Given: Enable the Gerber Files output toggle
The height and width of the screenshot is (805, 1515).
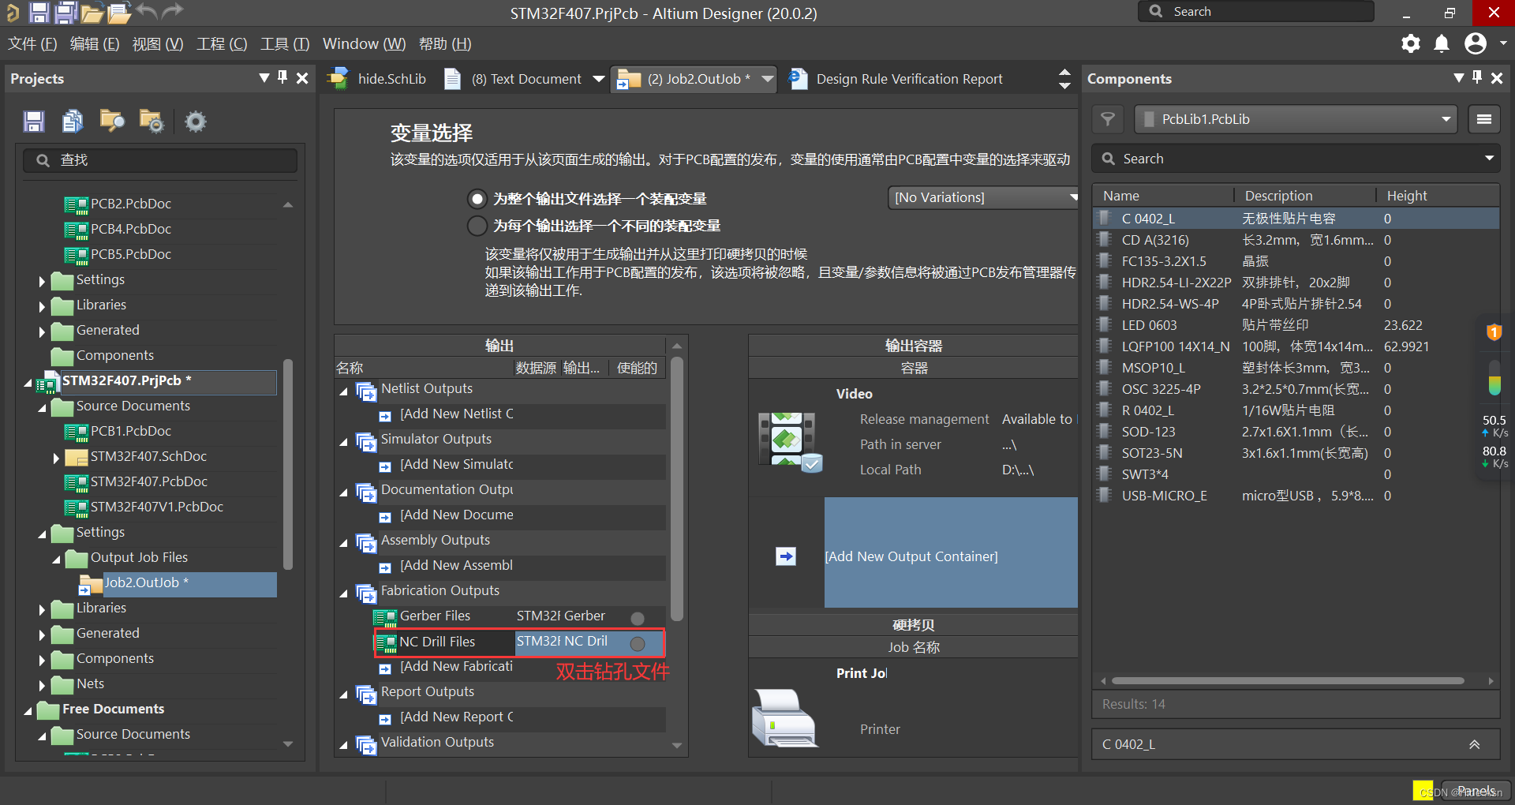Looking at the screenshot, I should [x=638, y=618].
